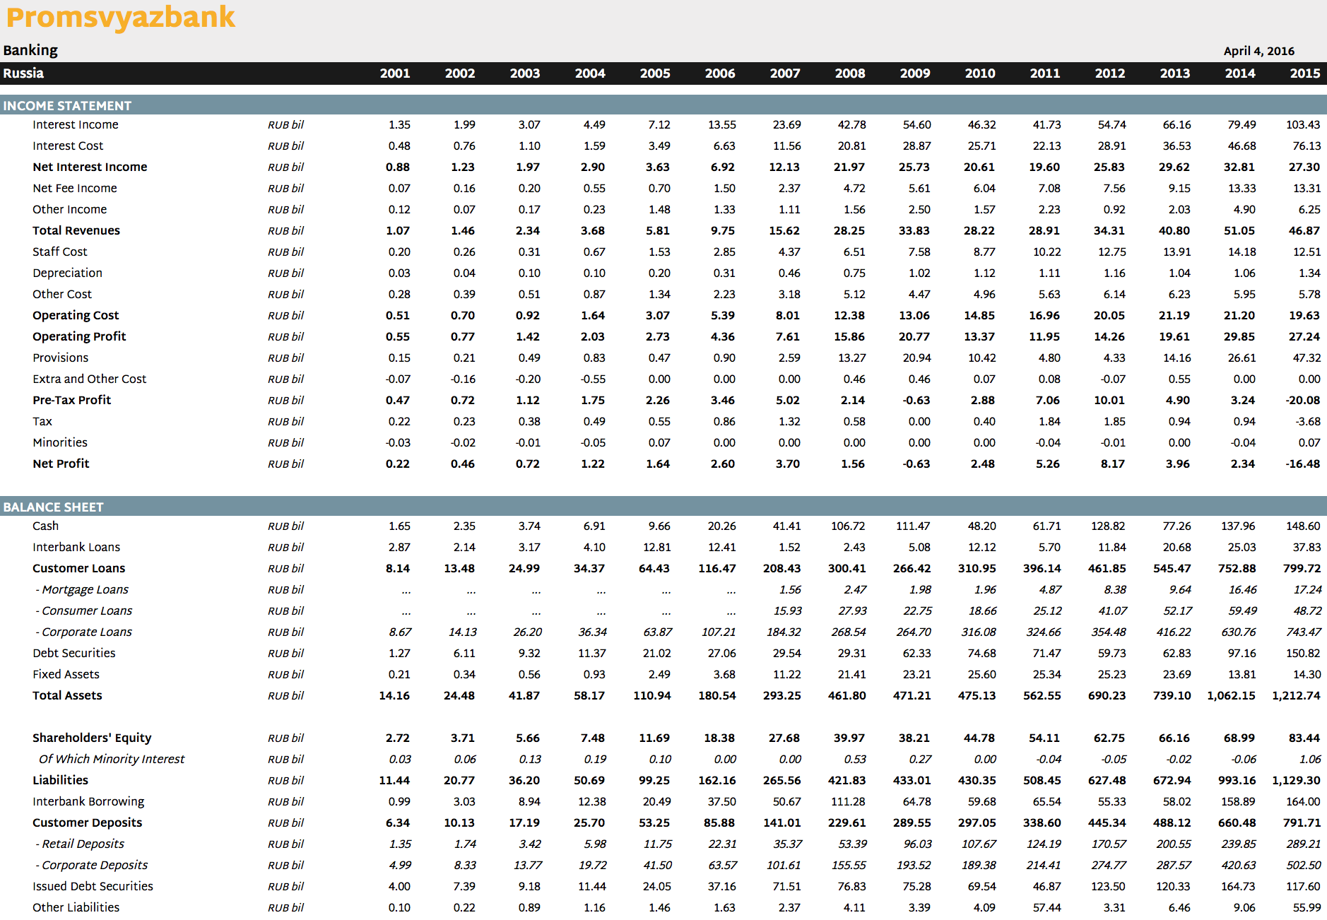Select the Banking subtitle text
The height and width of the screenshot is (920, 1327).
click(30, 50)
